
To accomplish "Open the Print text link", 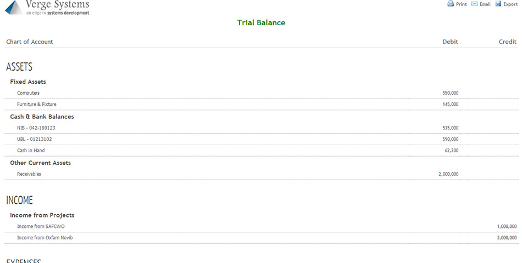I will coord(462,4).
